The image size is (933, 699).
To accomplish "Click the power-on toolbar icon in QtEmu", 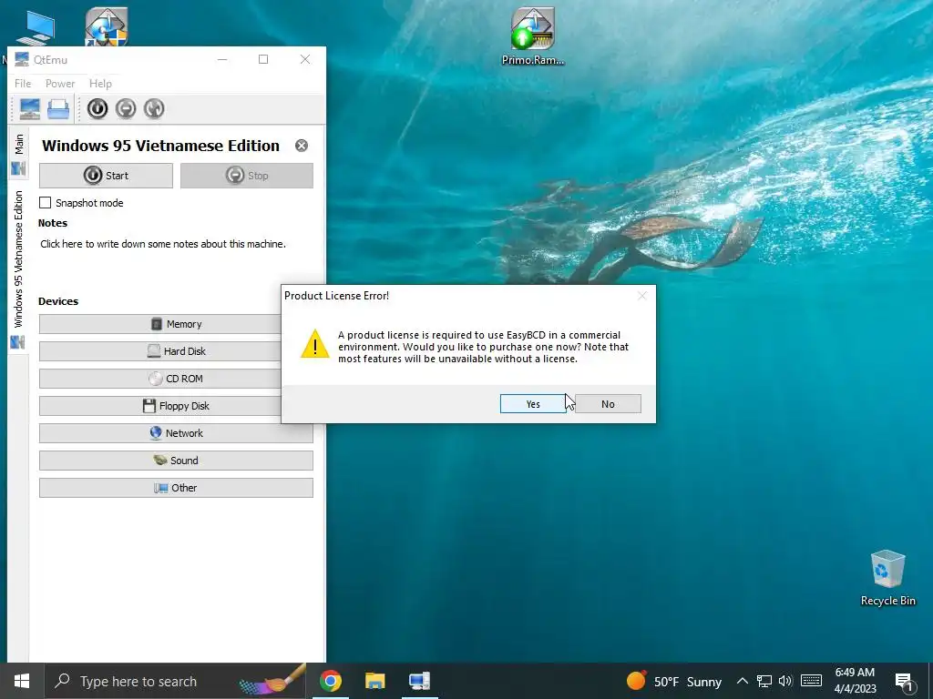I will 97,109.
